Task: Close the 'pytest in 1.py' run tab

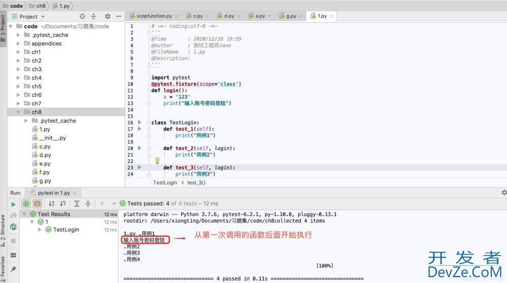Action: click(x=75, y=193)
